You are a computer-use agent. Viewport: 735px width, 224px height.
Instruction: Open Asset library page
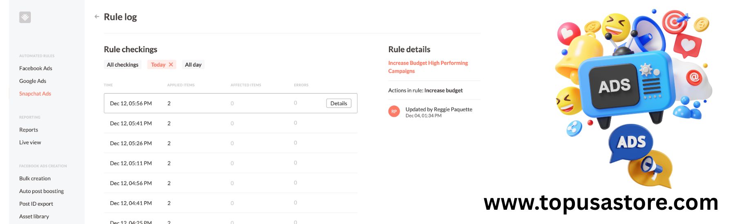34,216
